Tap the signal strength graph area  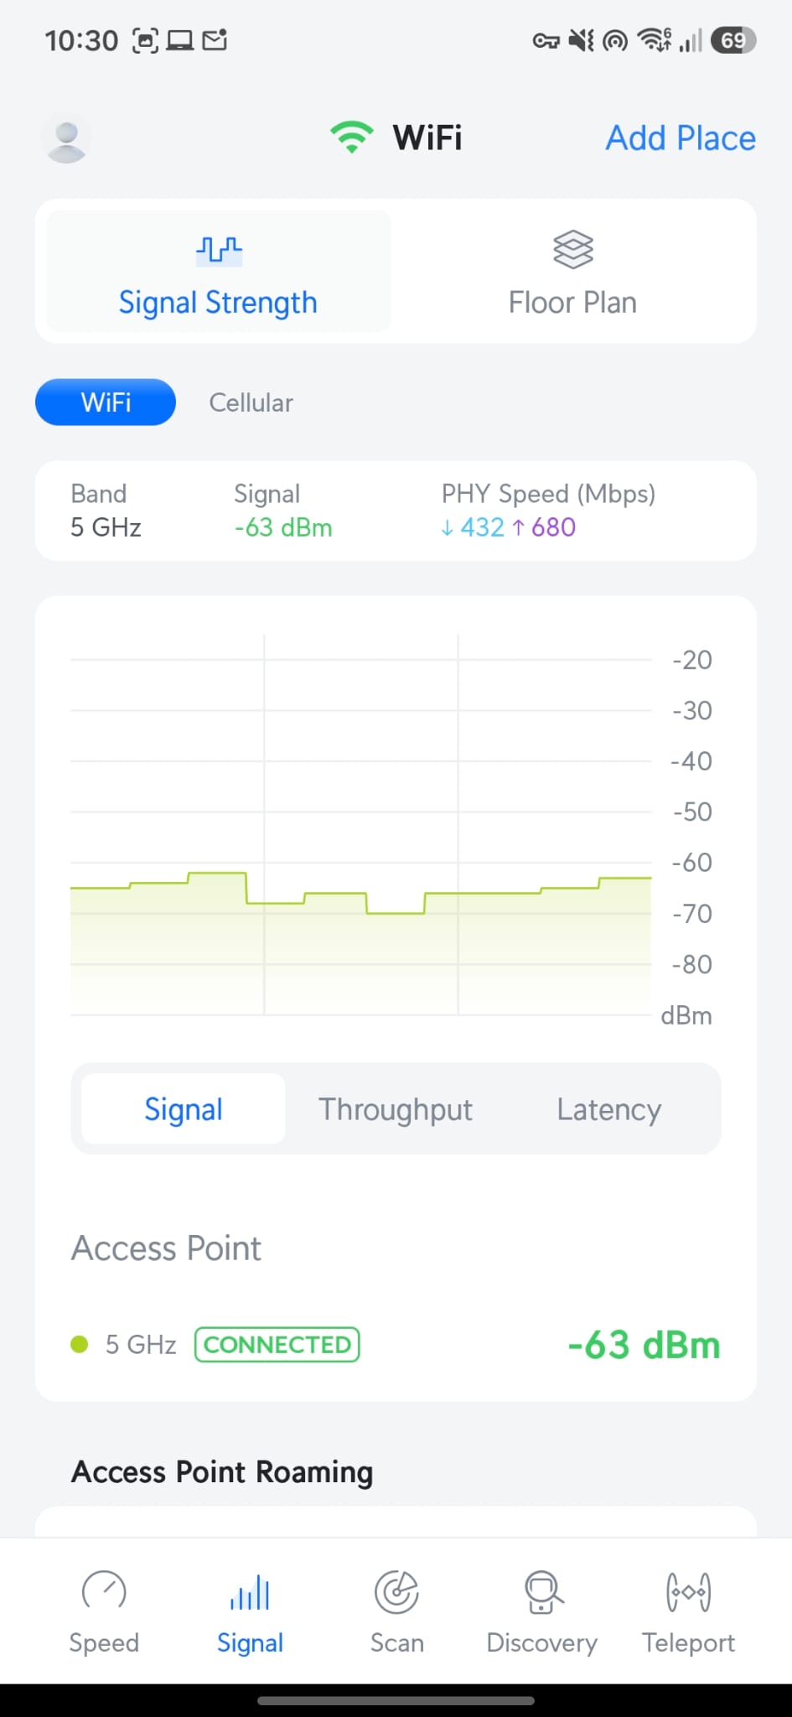(361, 825)
